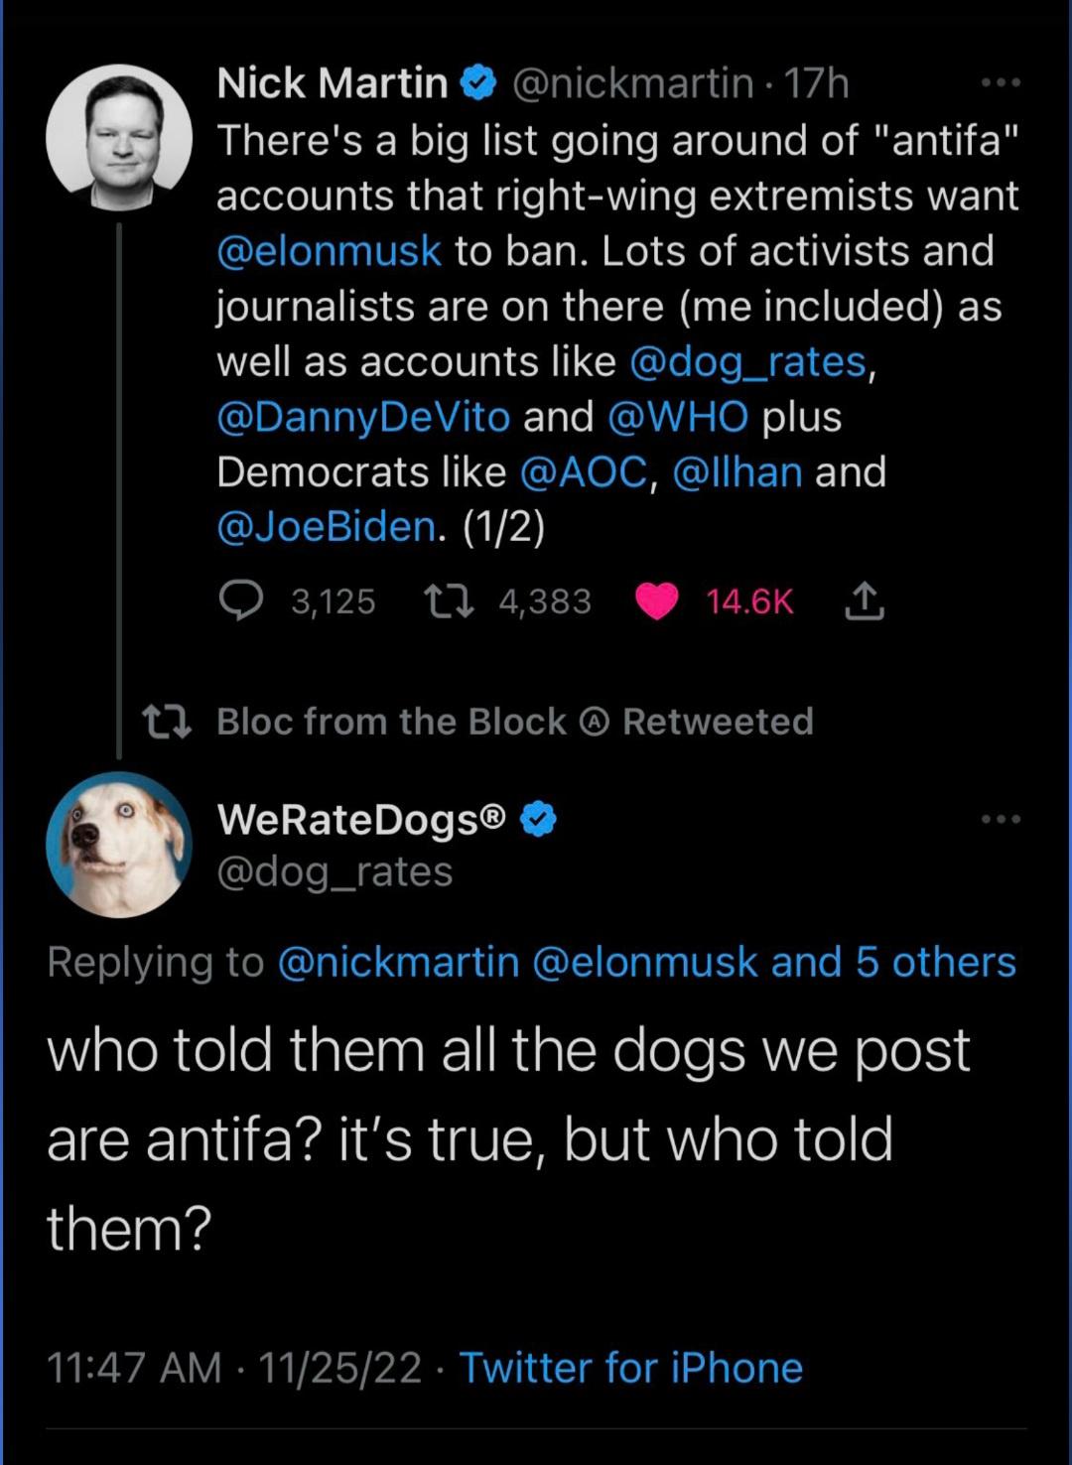Follow the @DannyDeVito mention link

click(363, 417)
